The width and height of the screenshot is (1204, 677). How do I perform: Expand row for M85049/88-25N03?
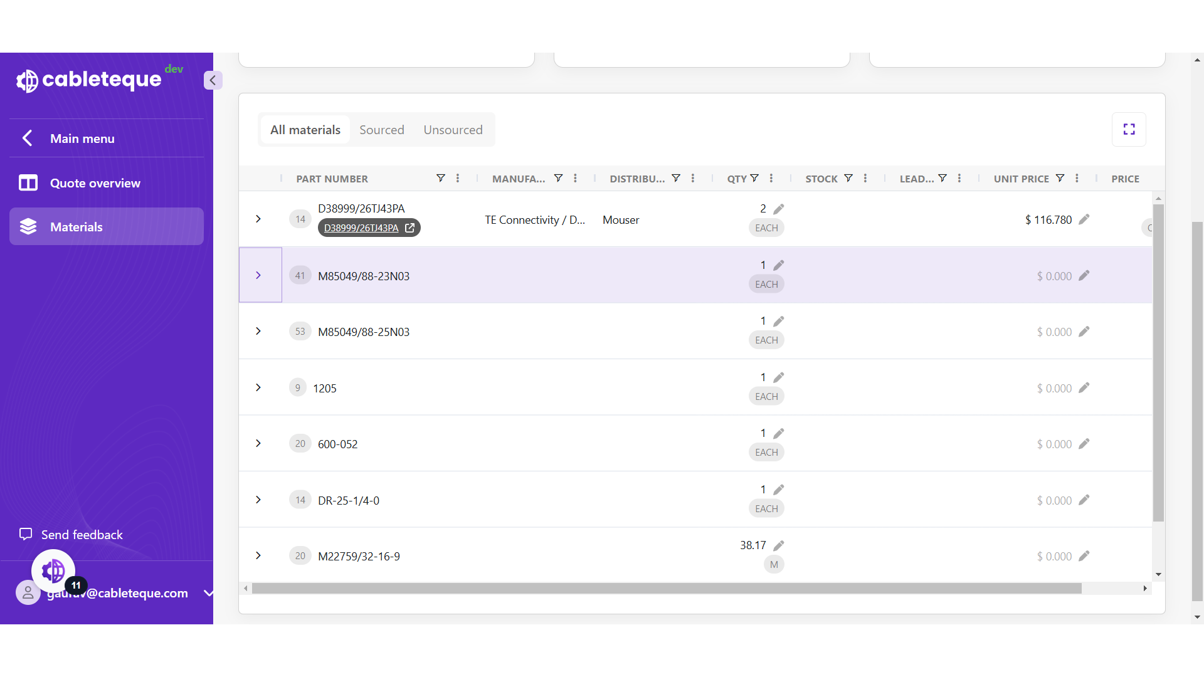(258, 331)
